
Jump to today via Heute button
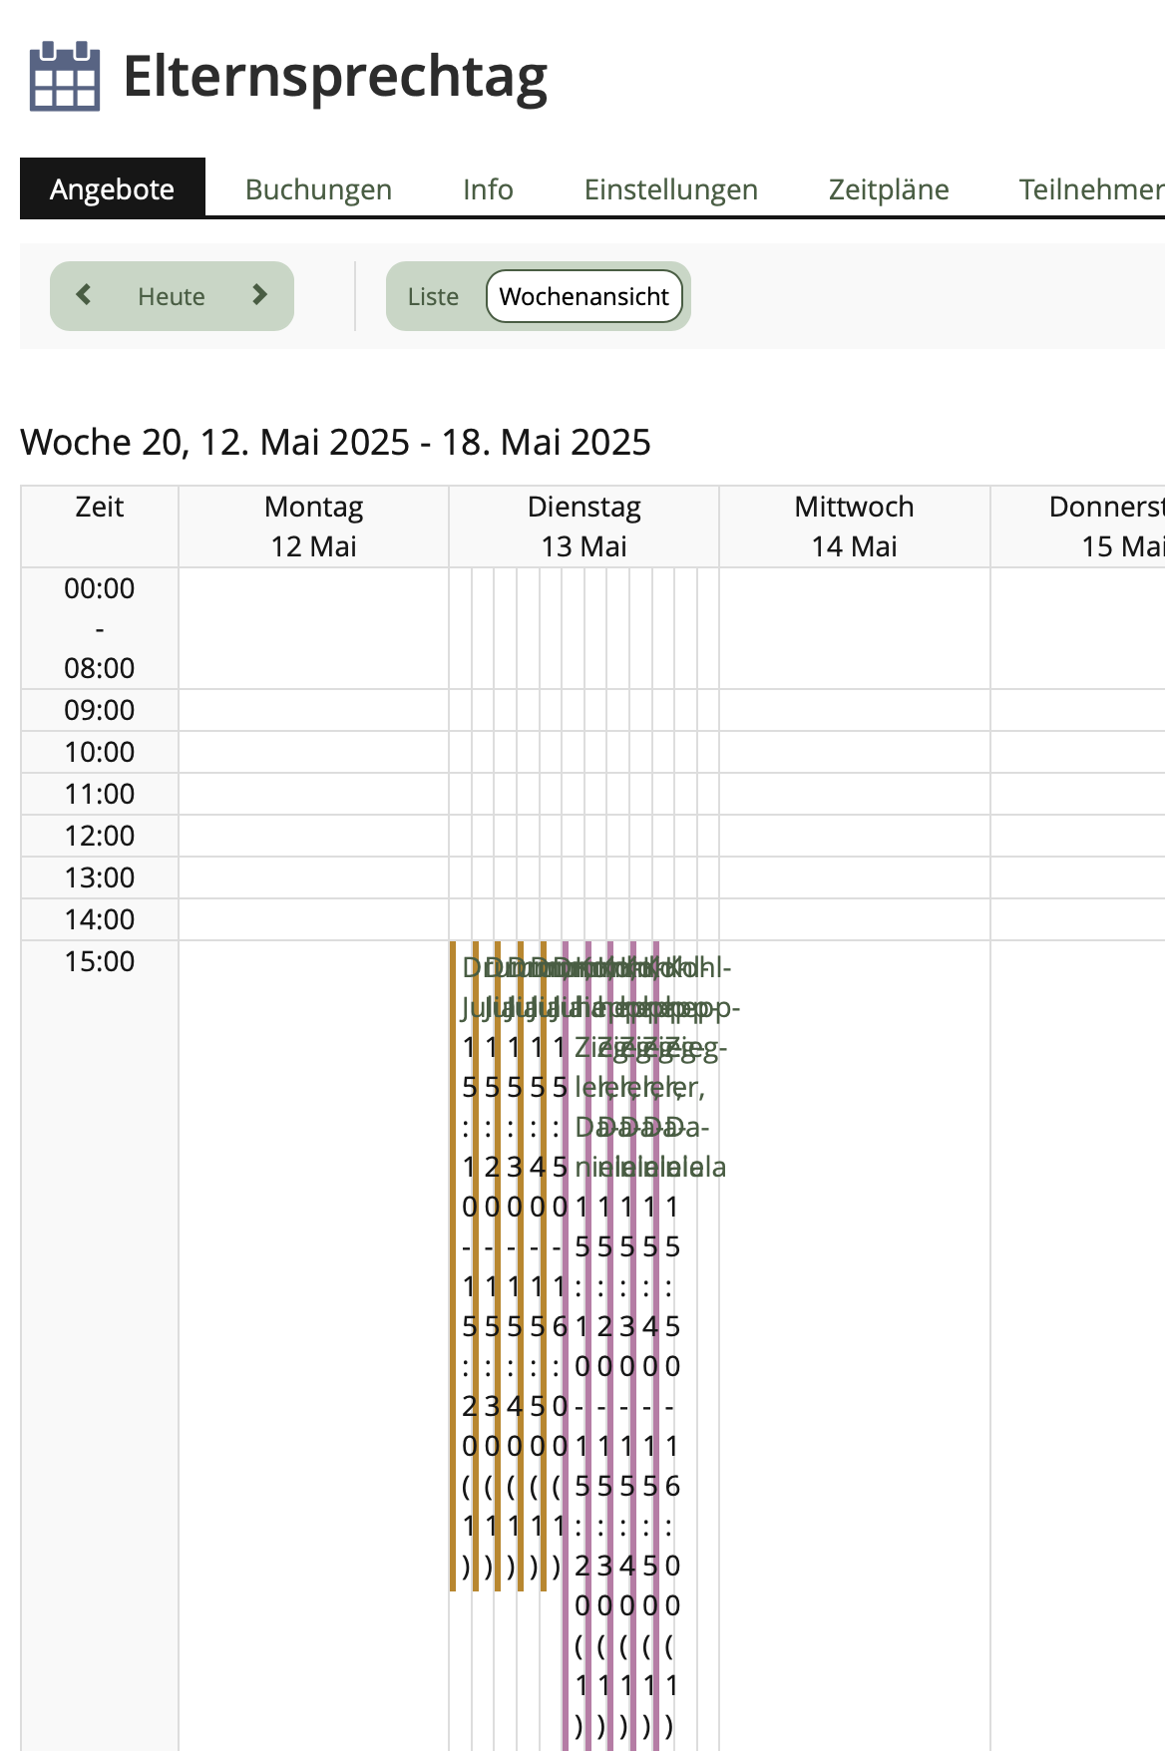tap(172, 296)
